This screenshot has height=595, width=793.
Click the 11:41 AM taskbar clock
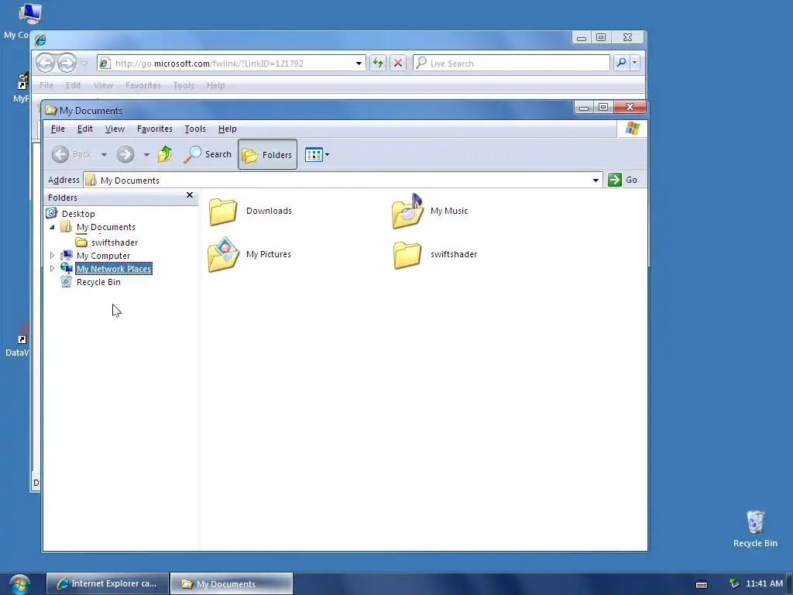(x=764, y=583)
